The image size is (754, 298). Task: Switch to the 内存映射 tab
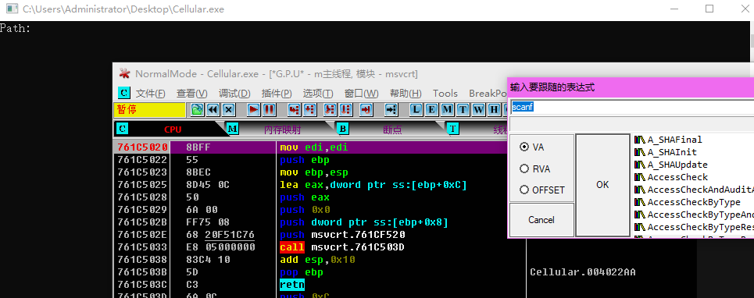point(283,129)
